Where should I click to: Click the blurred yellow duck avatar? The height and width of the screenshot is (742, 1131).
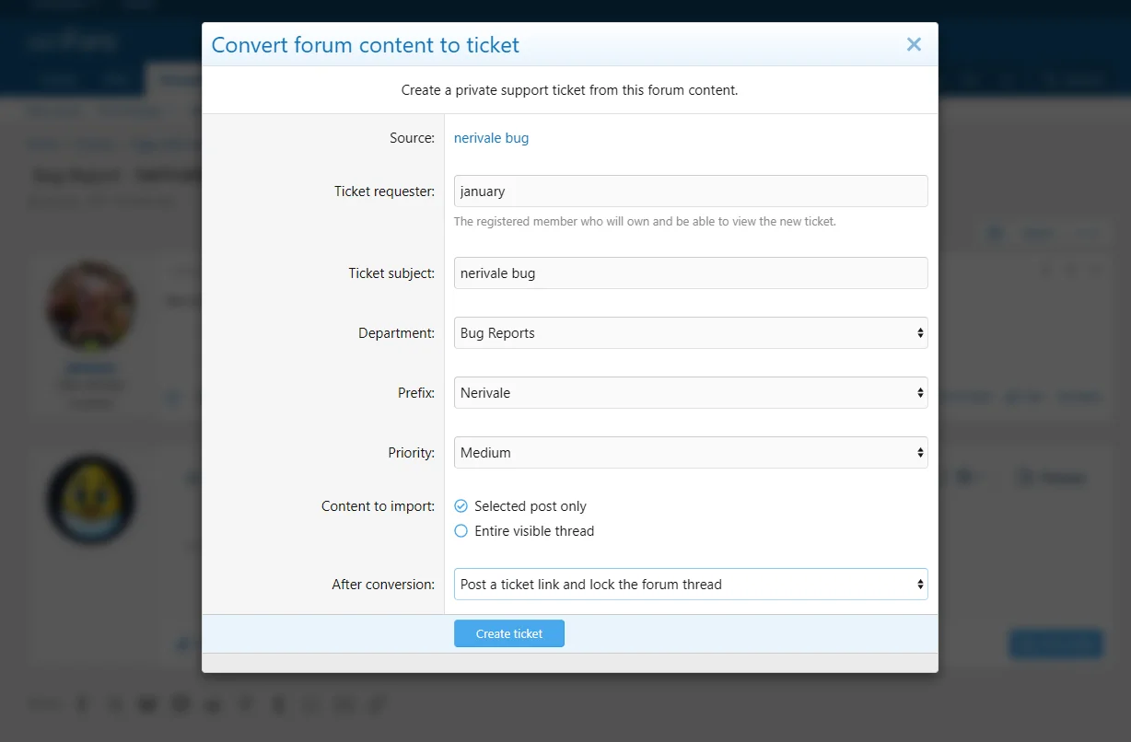[90, 500]
